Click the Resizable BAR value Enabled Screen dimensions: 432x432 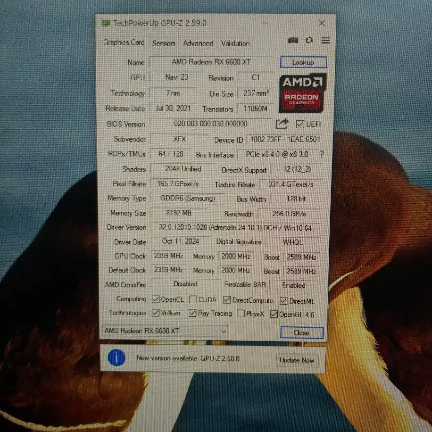coord(294,285)
